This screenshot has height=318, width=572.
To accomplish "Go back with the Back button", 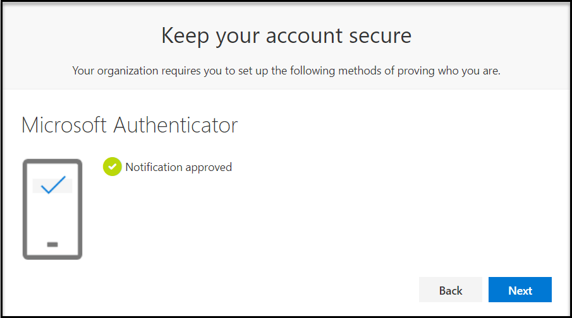I will tap(451, 290).
